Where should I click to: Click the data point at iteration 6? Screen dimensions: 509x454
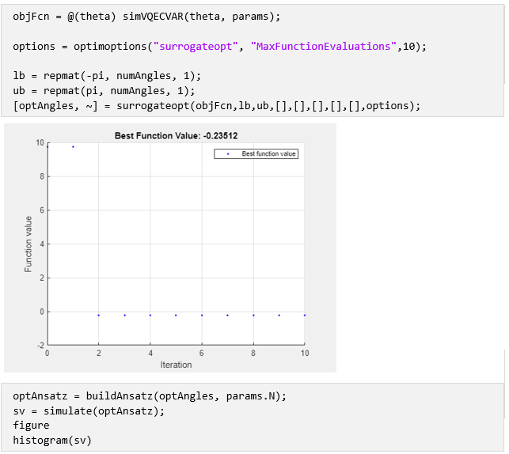[x=202, y=315]
